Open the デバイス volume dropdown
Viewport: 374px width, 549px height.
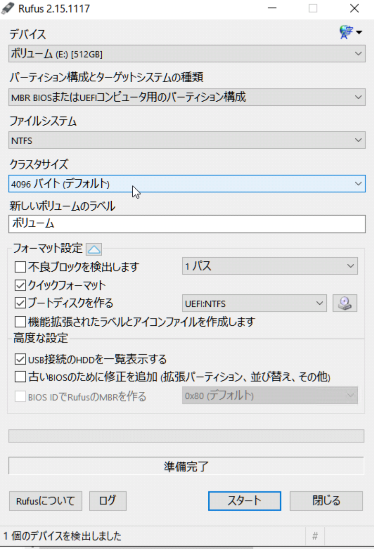coord(187,54)
